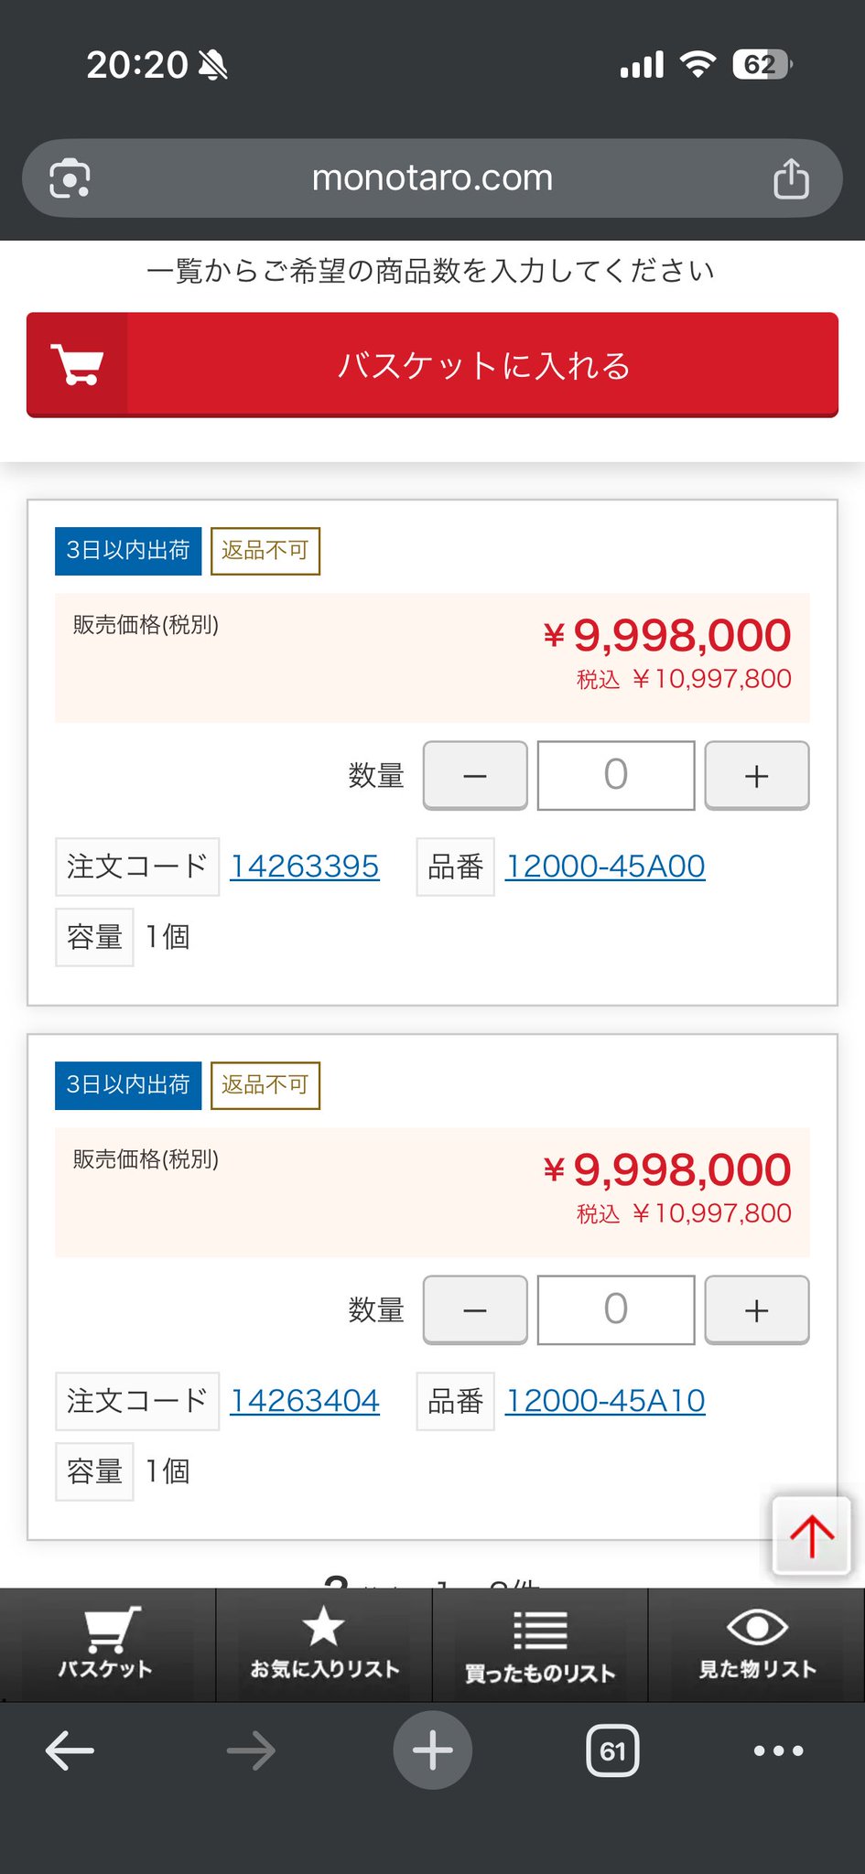Viewport: 865px width, 1874px height.
Task: Increase quantity for order code 14263404
Action: pos(756,1310)
